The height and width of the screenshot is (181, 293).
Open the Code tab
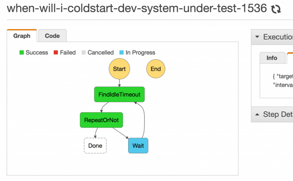(x=52, y=36)
